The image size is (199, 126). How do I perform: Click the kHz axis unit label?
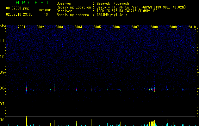[3, 26]
